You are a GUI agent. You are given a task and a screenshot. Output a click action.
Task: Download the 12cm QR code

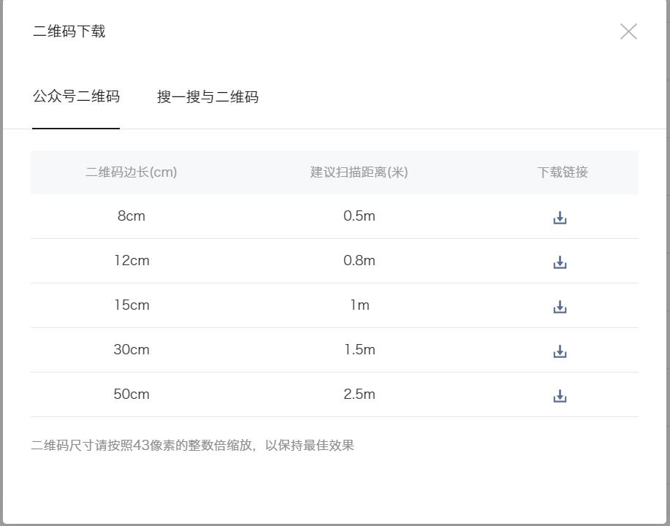[x=560, y=261]
